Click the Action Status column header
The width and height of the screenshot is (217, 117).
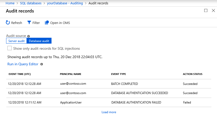point(193,74)
